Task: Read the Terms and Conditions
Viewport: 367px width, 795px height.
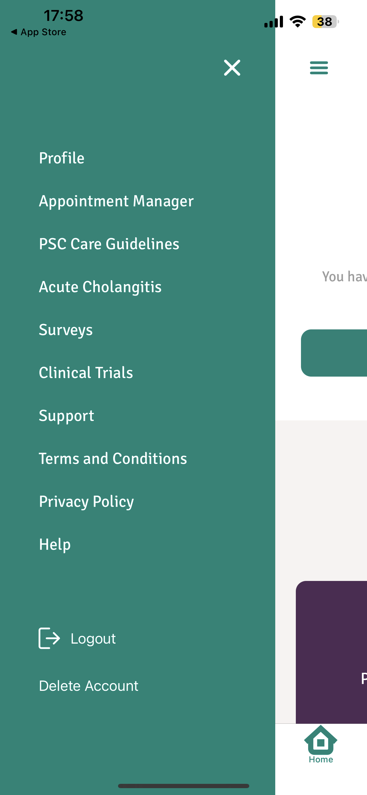Action: click(113, 458)
